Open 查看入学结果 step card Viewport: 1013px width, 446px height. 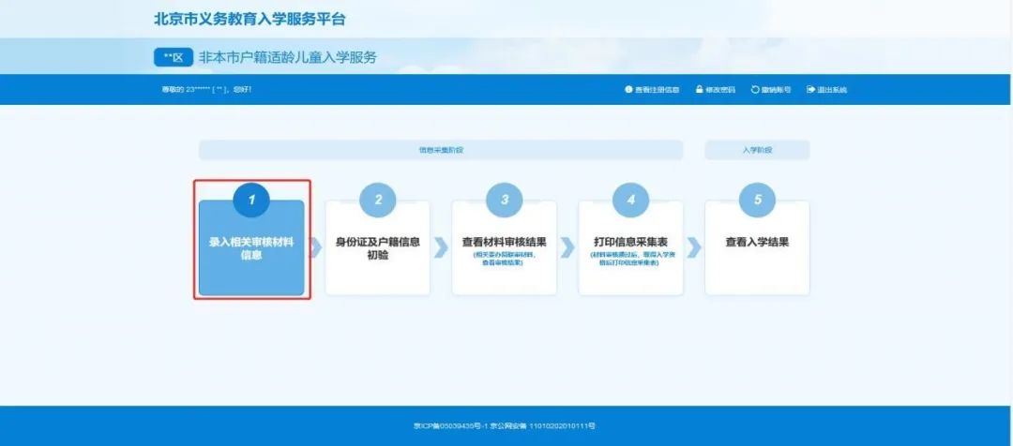(x=757, y=249)
